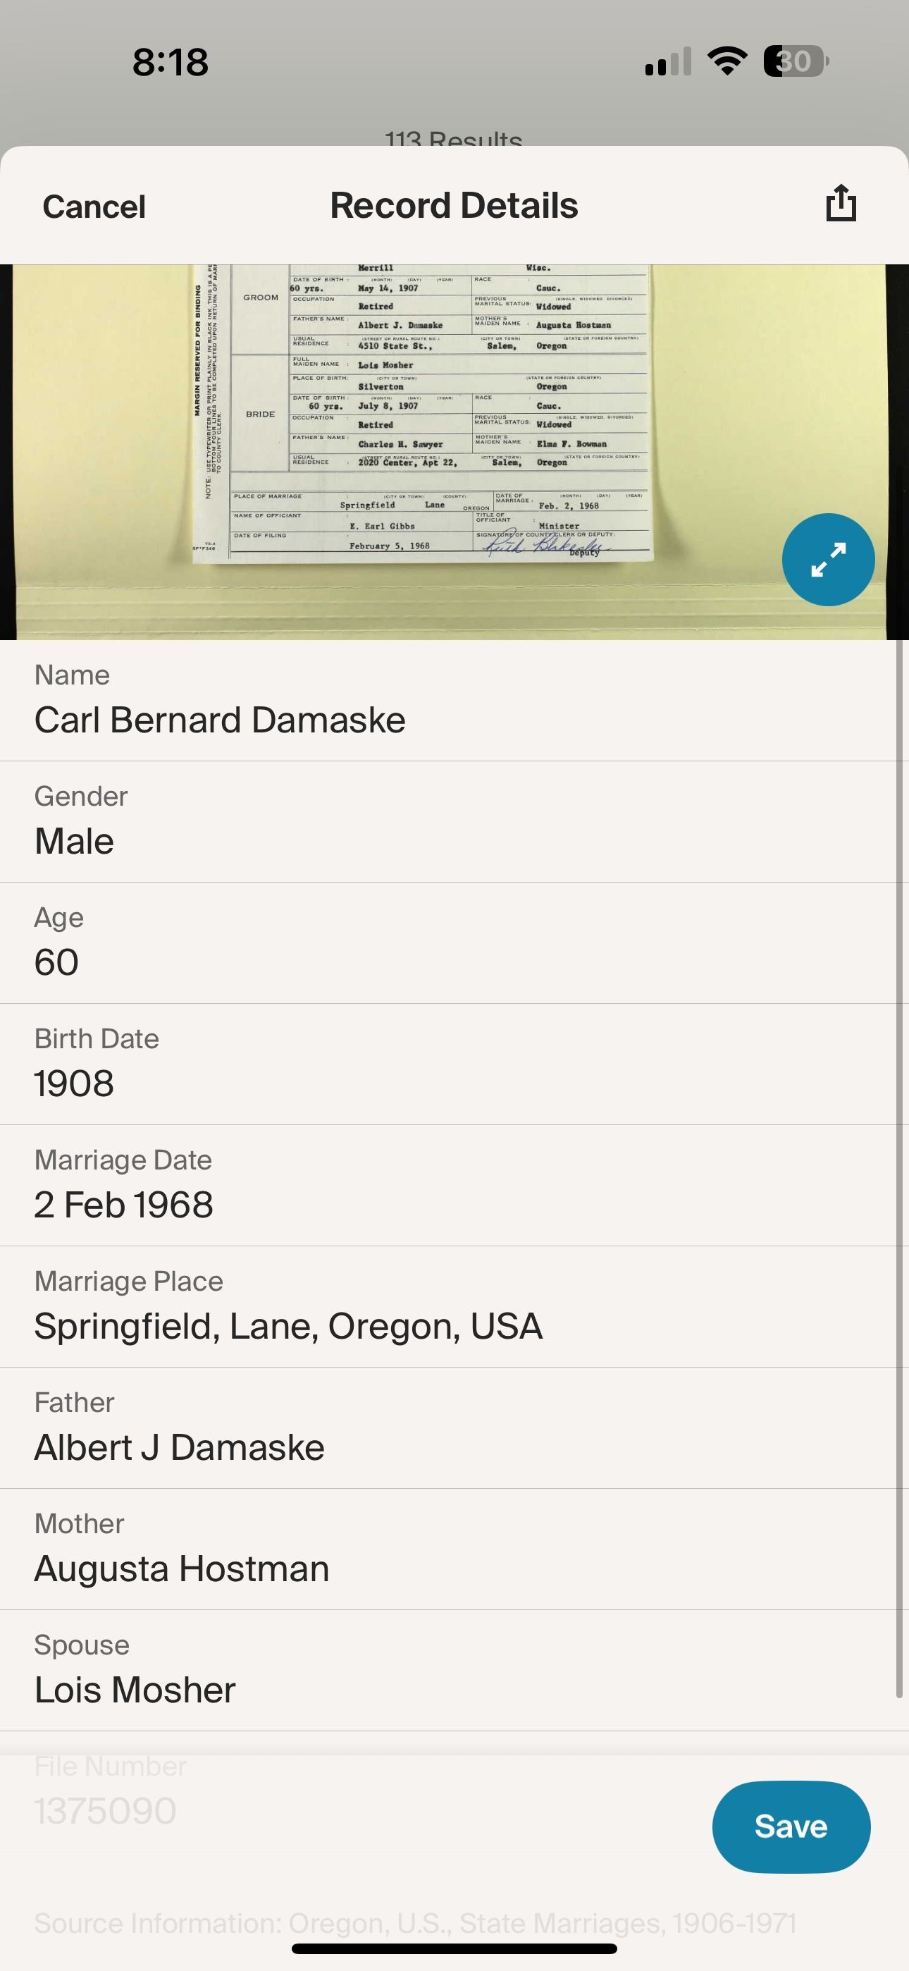
Task: Tap the Wi-Fi status icon
Action: pyautogui.click(x=727, y=61)
